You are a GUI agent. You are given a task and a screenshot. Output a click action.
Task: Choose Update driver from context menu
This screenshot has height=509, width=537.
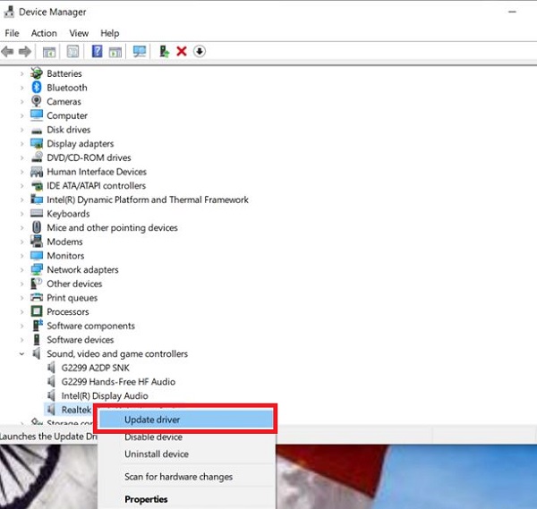154,419
